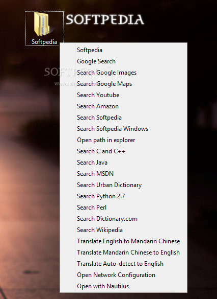Viewport: 217px width, 299px height.
Task: Choose Search Amazon
Action: point(123,106)
